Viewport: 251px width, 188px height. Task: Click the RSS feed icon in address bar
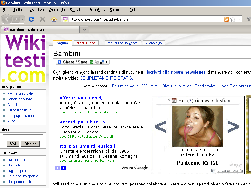[226, 19]
